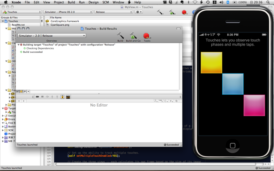Open the Touches active target popup
Image resolution: width=274 pixels, height=171 pixels.
[x=22, y=12]
